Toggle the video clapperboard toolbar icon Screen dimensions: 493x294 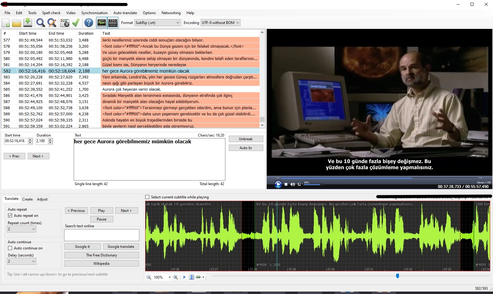click(113, 23)
